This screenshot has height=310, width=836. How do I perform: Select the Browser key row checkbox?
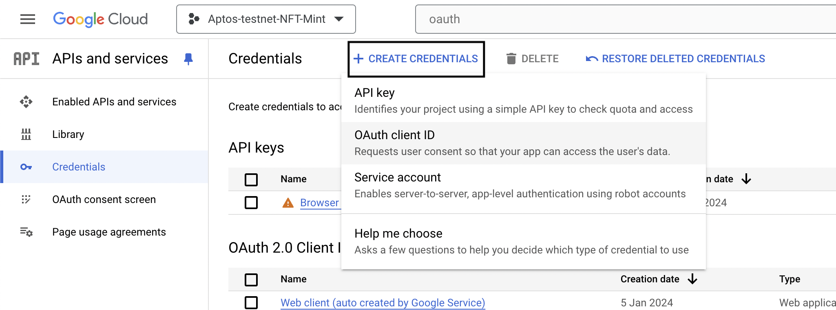point(251,203)
